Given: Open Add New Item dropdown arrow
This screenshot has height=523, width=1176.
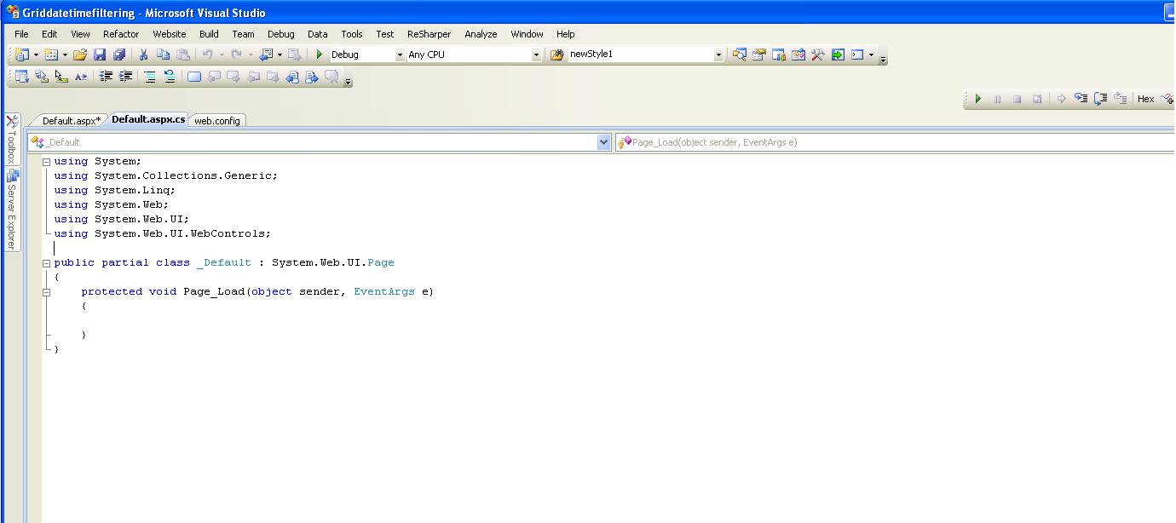Looking at the screenshot, I should (65, 55).
